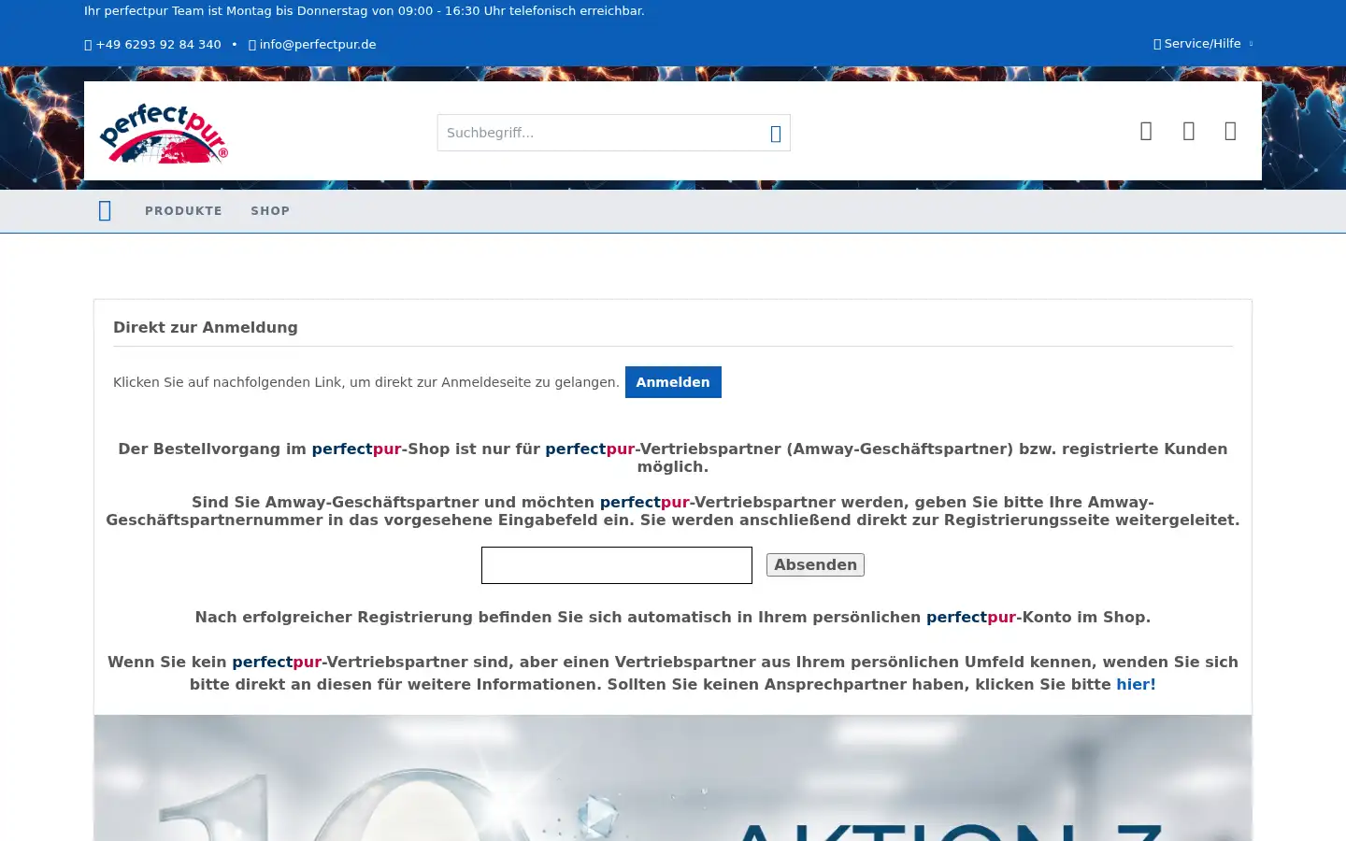Click the perfectpur logo
The image size is (1346, 841).
click(x=164, y=133)
